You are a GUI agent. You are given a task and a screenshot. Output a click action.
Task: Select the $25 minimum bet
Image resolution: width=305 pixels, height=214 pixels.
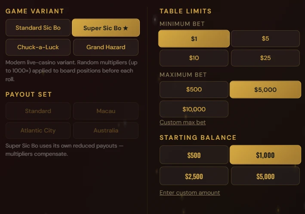[x=265, y=58]
